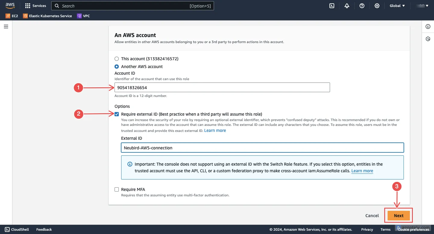Open Learn more link about external ID
The height and width of the screenshot is (234, 434).
[x=215, y=130]
